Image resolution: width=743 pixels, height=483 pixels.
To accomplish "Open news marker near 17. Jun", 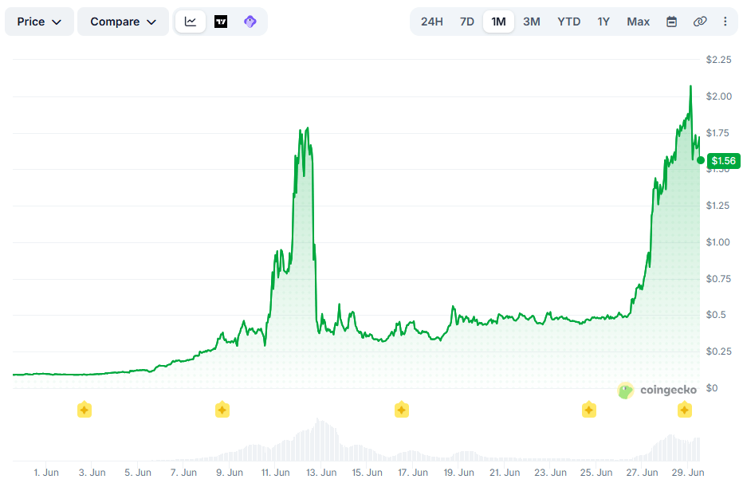I will click(401, 410).
